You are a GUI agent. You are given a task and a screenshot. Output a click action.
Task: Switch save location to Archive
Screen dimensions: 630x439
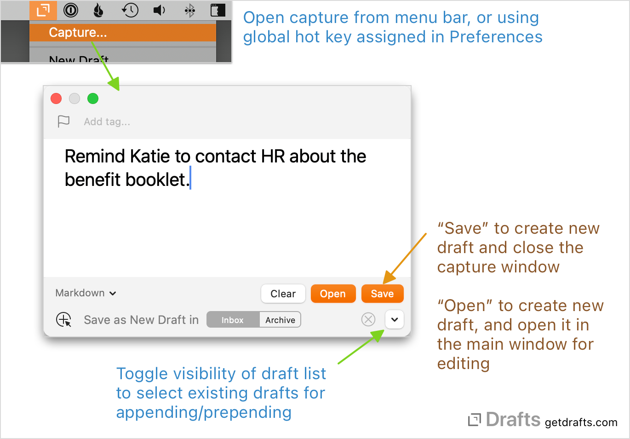[x=280, y=320]
